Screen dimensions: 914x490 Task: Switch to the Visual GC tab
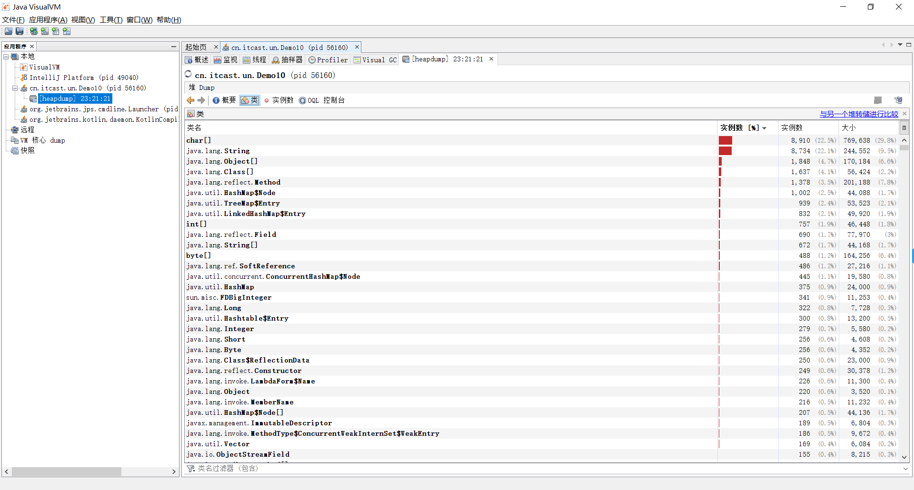(375, 60)
